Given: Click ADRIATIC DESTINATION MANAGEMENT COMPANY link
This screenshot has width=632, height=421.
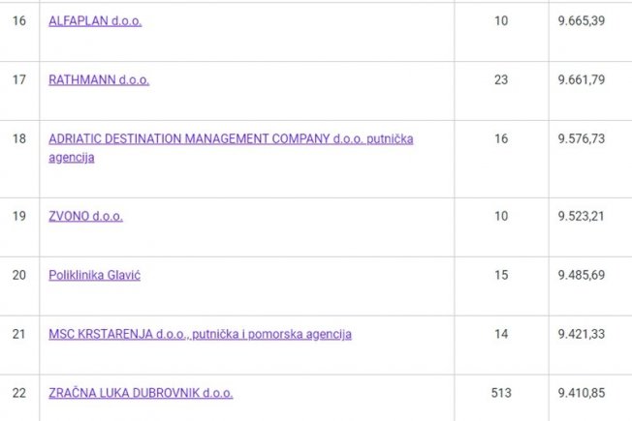Looking at the screenshot, I should (231, 139).
